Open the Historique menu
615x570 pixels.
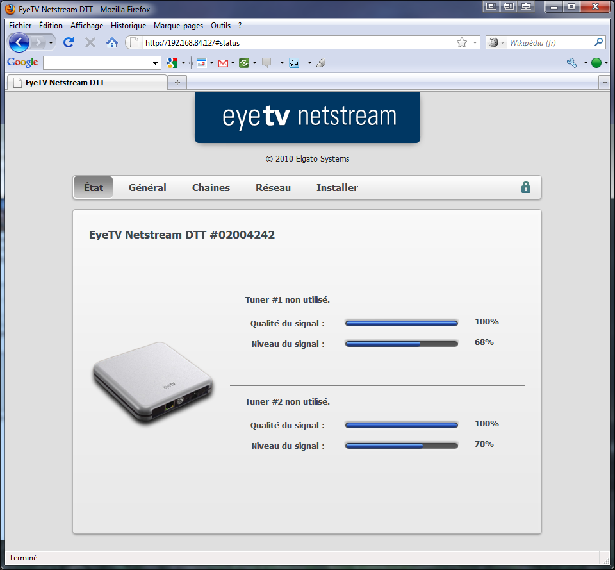point(128,26)
